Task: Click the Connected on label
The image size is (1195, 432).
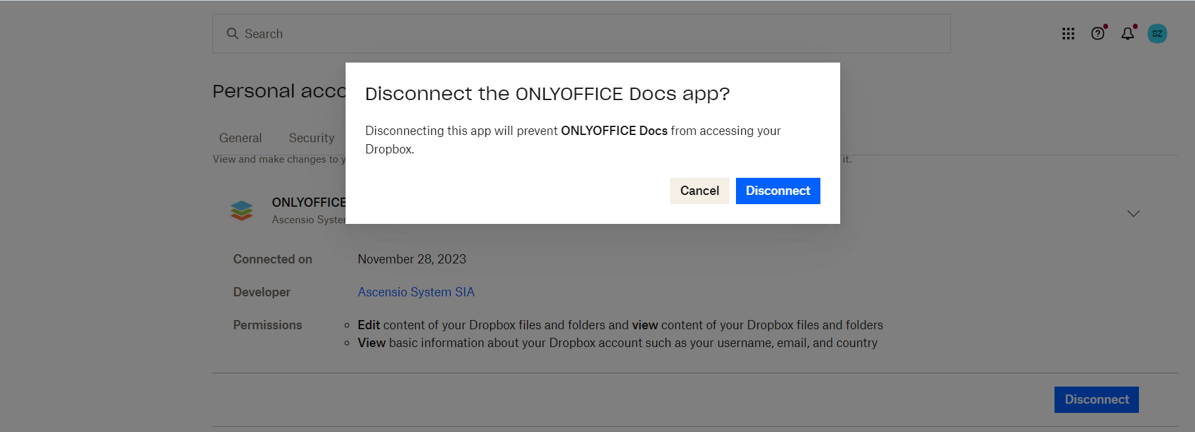Action: click(272, 259)
